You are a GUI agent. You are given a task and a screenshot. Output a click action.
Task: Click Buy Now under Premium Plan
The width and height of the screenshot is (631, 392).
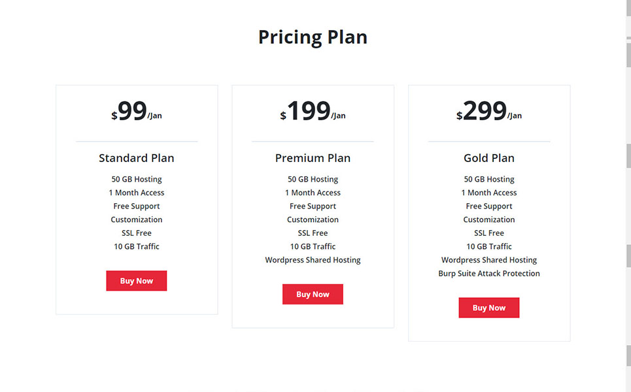[313, 294]
